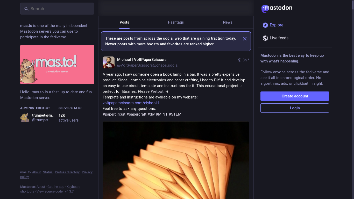Open the Mastodon logo home link
Viewport: 354px width, 199px height.
pyautogui.click(x=277, y=9)
